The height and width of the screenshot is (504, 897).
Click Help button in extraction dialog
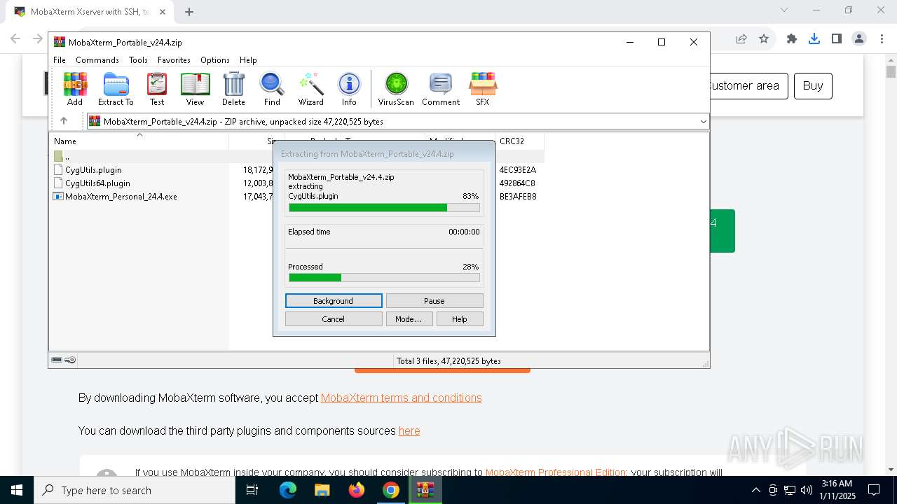460,319
